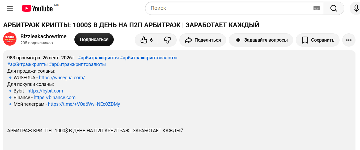Click the repeated title text in description

click(95, 131)
